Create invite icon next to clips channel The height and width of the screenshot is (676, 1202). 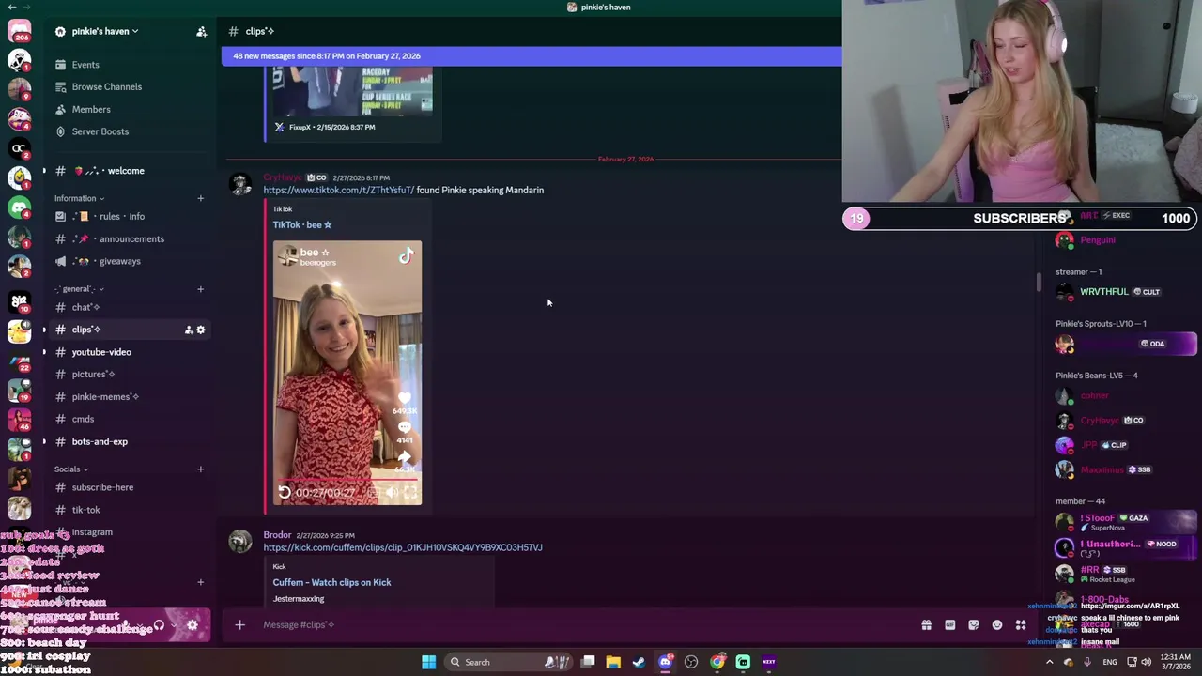tap(188, 330)
